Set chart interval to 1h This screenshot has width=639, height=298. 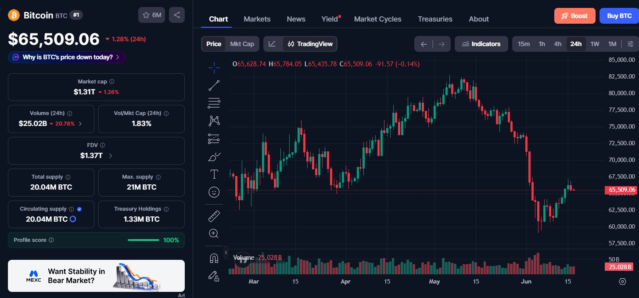542,44
